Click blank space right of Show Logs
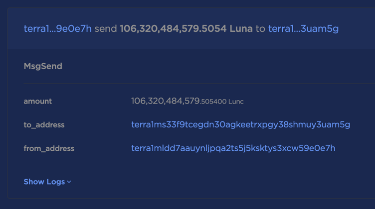375x209 pixels. pyautogui.click(x=224, y=182)
